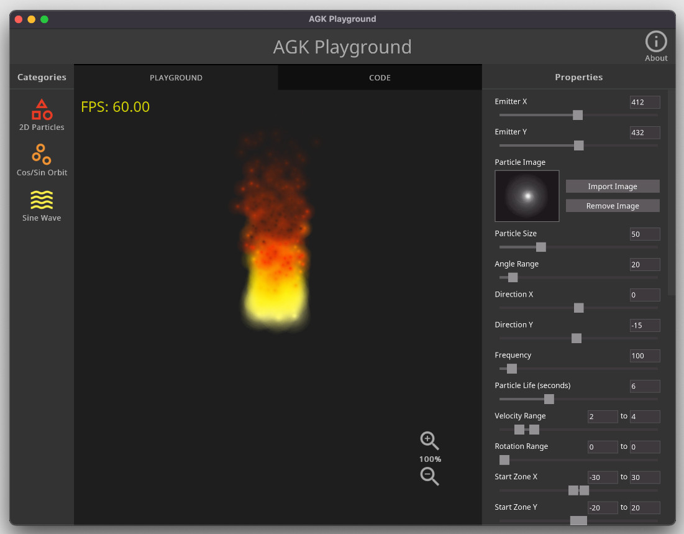This screenshot has width=684, height=534.
Task: Click the Remove Image button
Action: (x=612, y=206)
